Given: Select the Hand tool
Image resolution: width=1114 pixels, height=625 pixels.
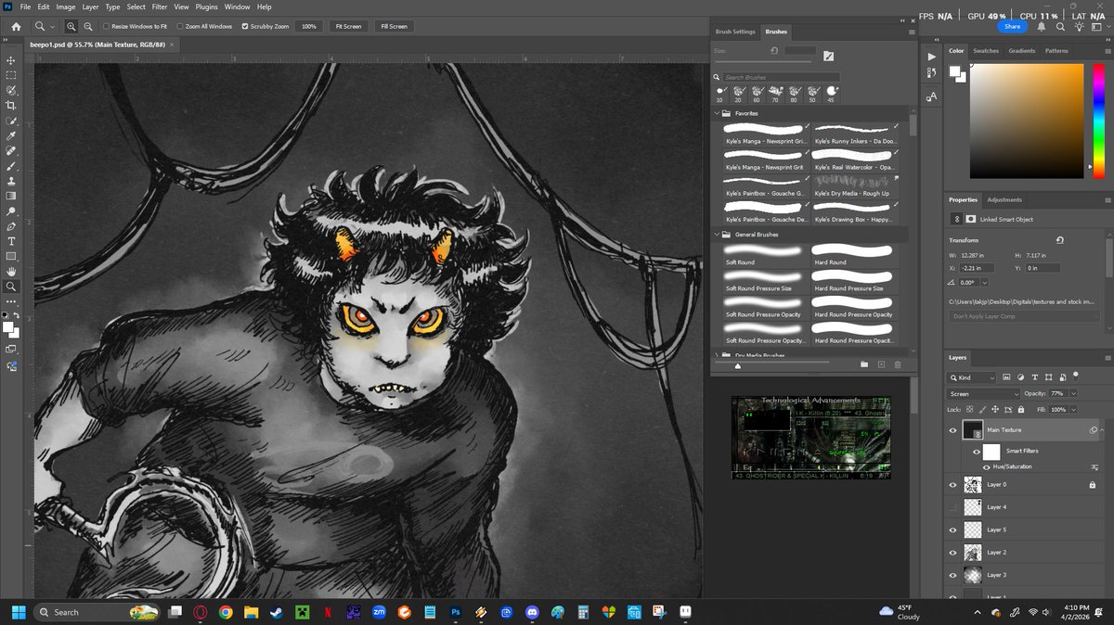Looking at the screenshot, I should (11, 272).
